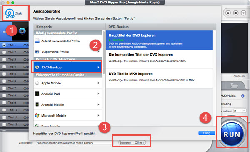Open the user account icon
Image resolution: width=250 pixels, height=152 pixels.
pos(228,13)
